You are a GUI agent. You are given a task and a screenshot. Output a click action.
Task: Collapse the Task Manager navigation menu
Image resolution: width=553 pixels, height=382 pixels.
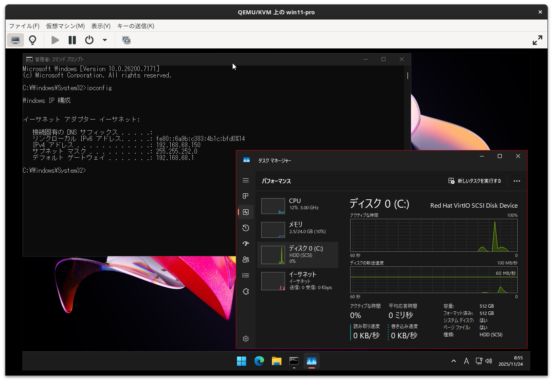tap(246, 180)
